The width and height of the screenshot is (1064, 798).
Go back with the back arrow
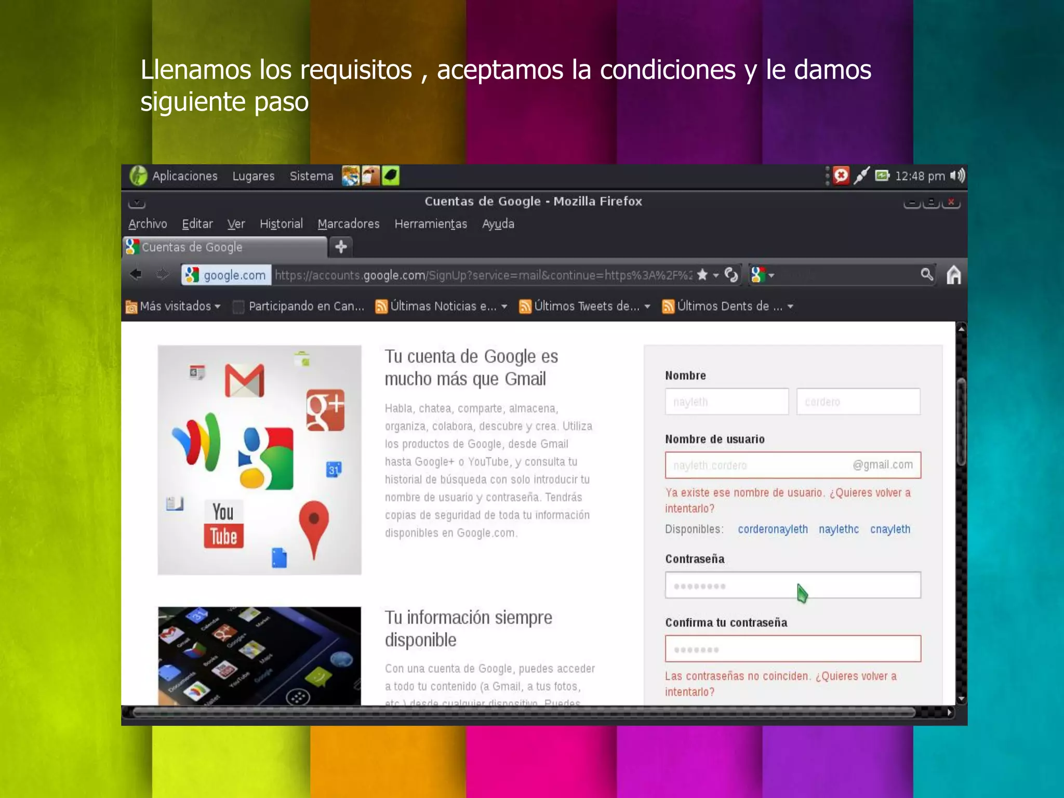(136, 274)
